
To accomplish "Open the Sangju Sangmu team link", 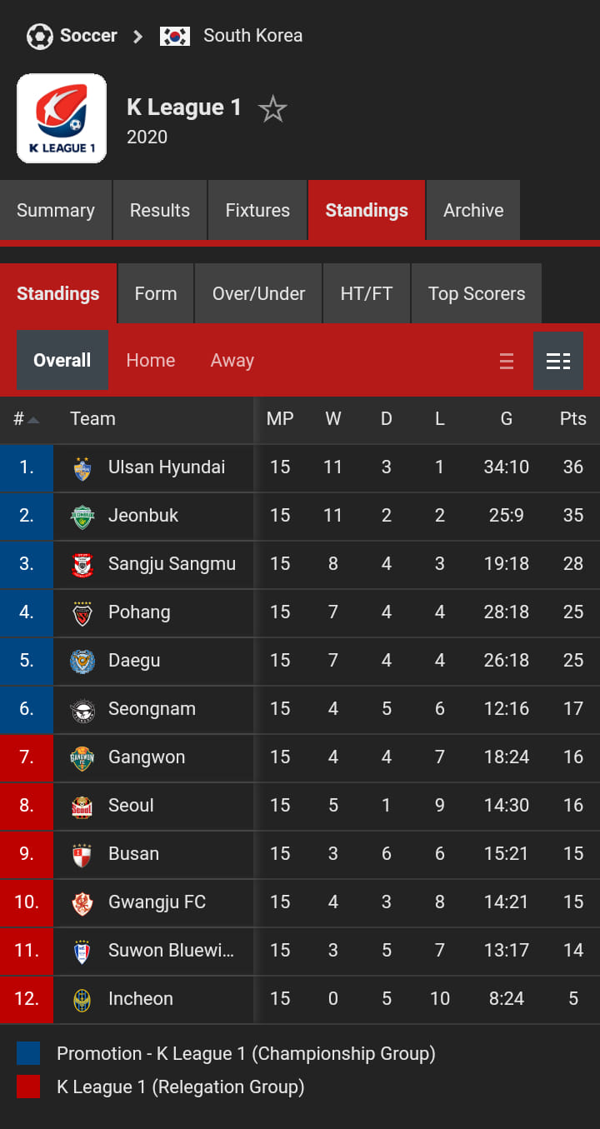I will point(172,564).
